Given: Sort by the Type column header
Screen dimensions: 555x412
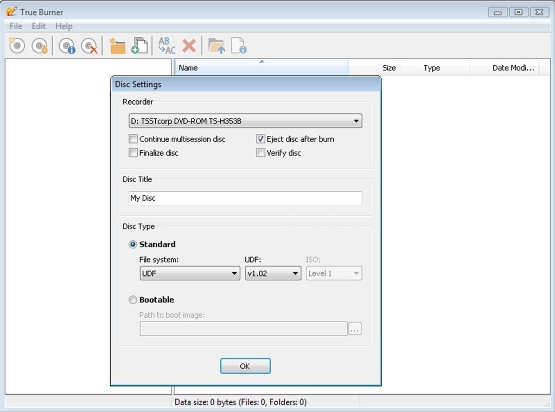Looking at the screenshot, I should (435, 68).
